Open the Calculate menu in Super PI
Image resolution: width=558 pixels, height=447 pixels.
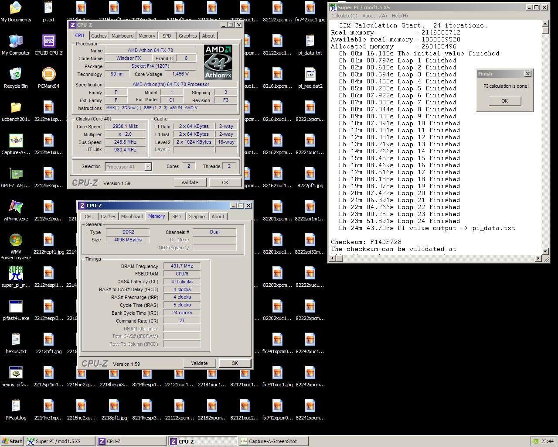[344, 16]
